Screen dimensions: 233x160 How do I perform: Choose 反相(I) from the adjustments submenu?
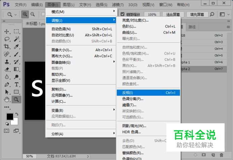pos(148,93)
